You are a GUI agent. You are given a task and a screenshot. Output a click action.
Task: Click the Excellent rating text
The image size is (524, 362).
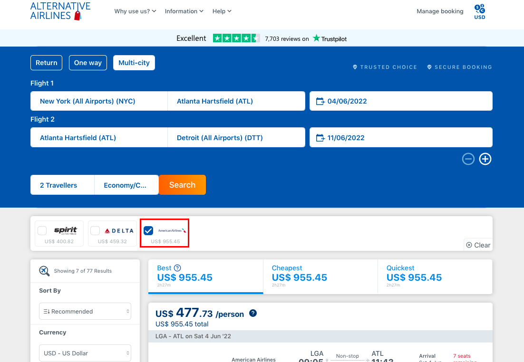pyautogui.click(x=191, y=38)
